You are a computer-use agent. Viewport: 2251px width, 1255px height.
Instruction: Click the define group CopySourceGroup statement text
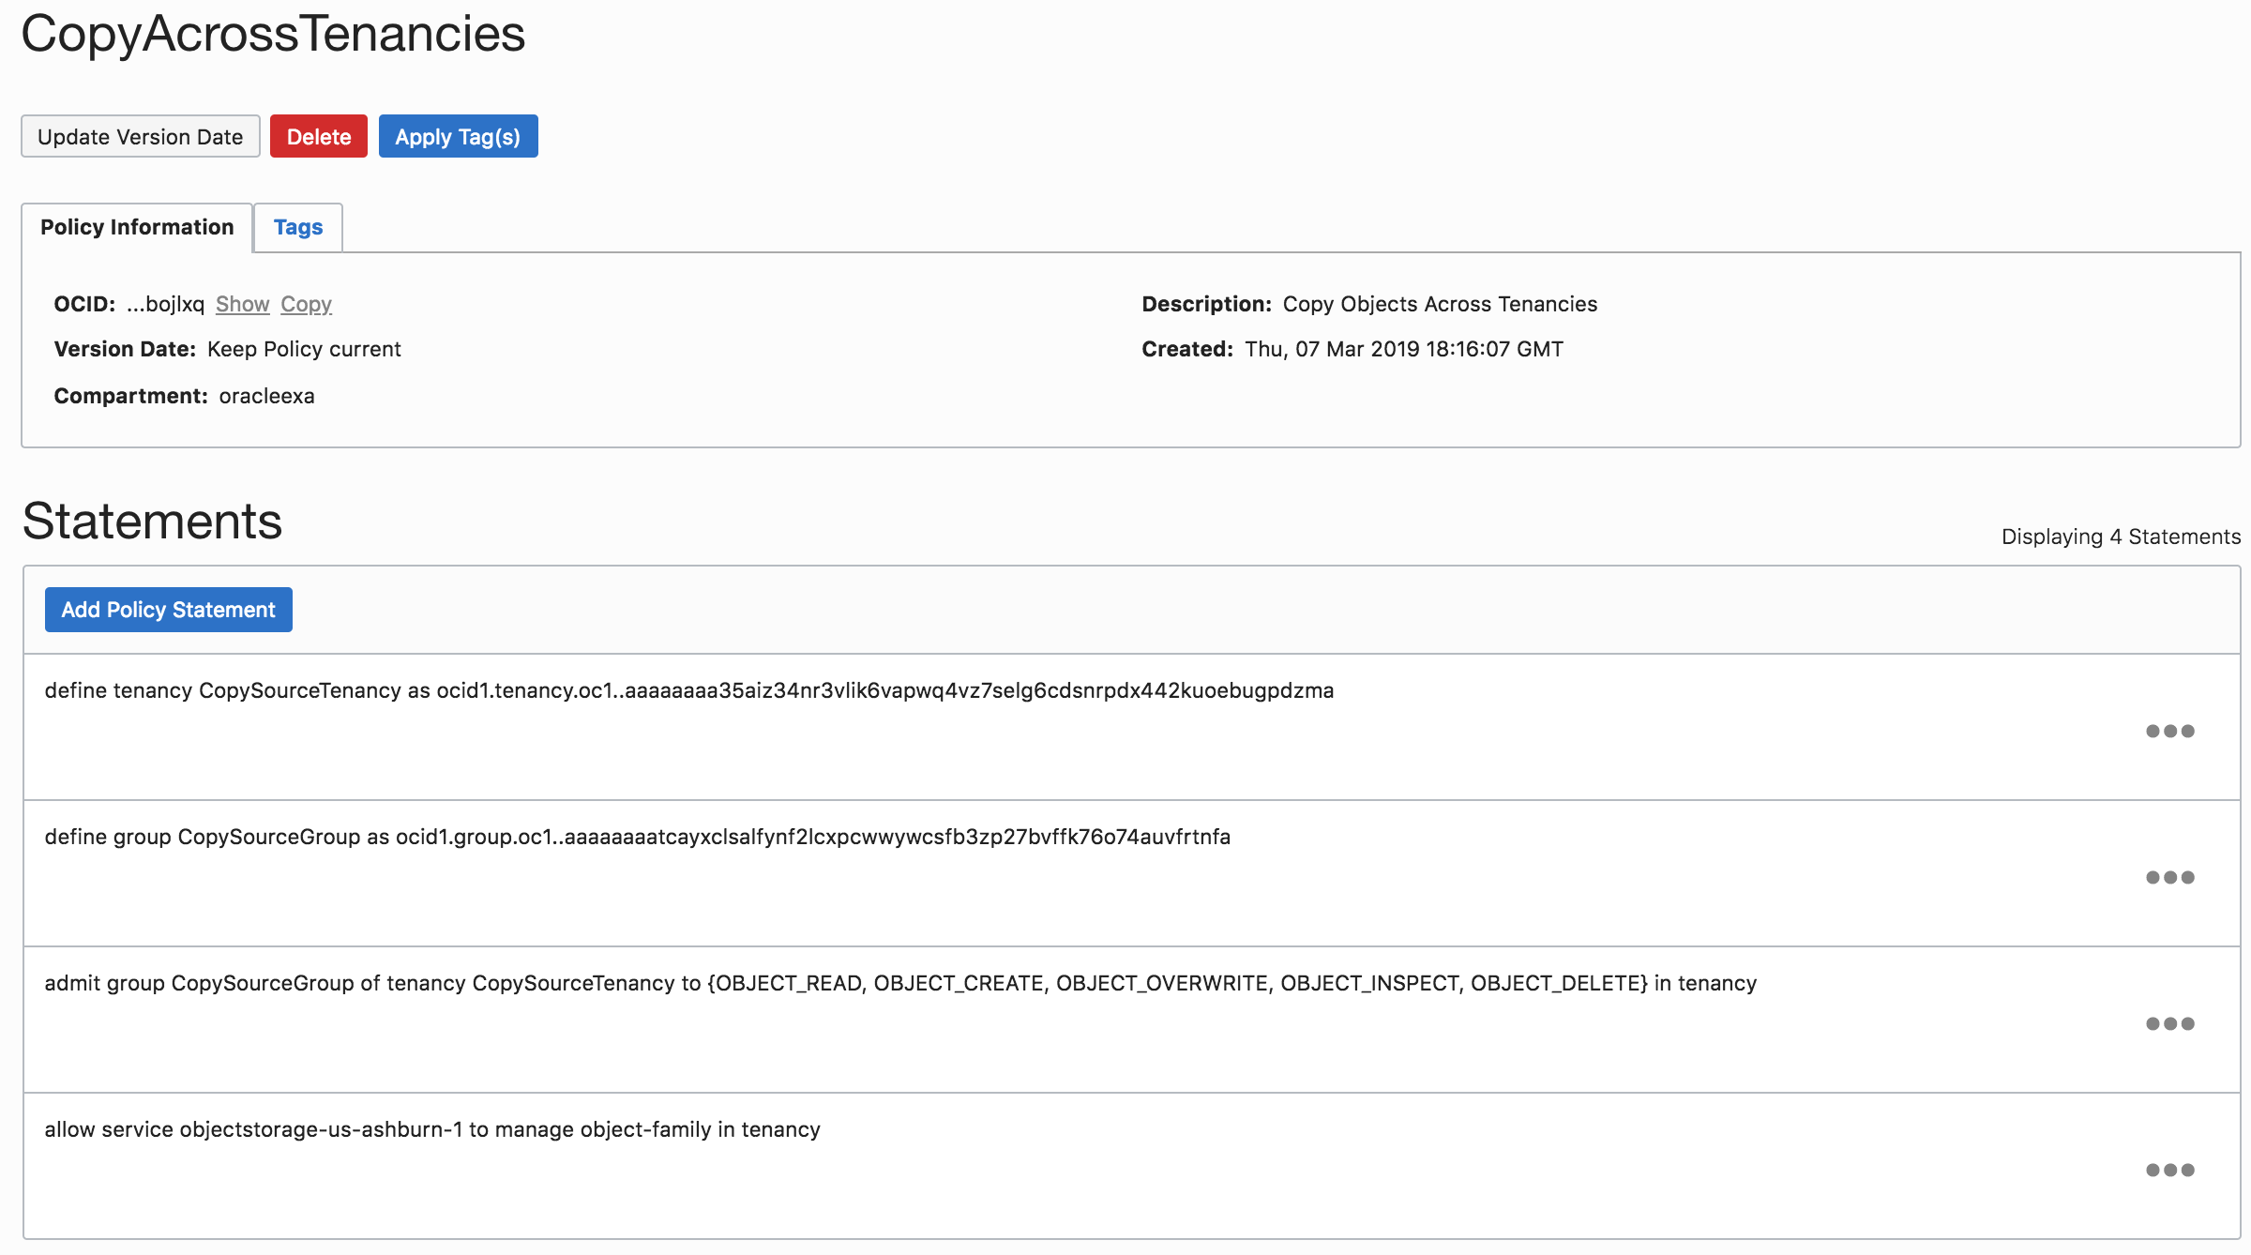pos(637,837)
